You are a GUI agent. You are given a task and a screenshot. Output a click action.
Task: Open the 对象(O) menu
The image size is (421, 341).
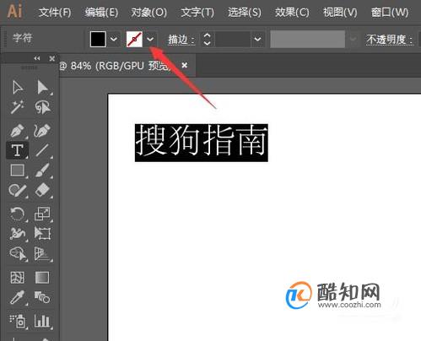[149, 13]
